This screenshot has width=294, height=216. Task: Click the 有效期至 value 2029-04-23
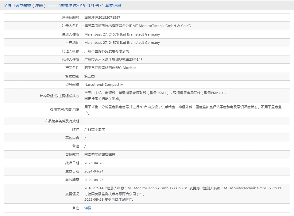coord(94,180)
